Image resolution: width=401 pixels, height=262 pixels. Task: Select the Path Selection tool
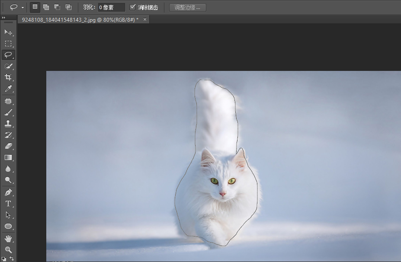click(x=8, y=215)
